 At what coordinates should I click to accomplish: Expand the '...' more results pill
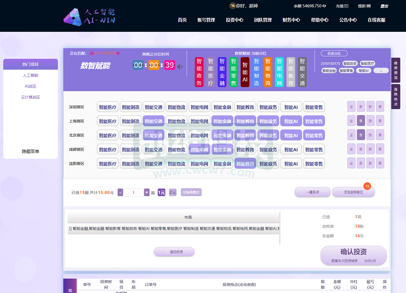tap(381, 71)
